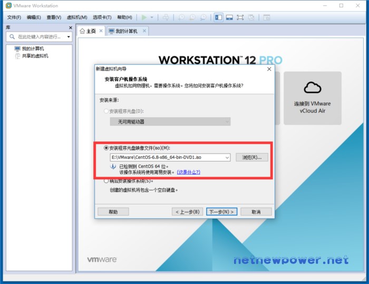The width and height of the screenshot is (369, 284).
Task: Toggle the thumbnail bar view icon
Action: click(229, 17)
